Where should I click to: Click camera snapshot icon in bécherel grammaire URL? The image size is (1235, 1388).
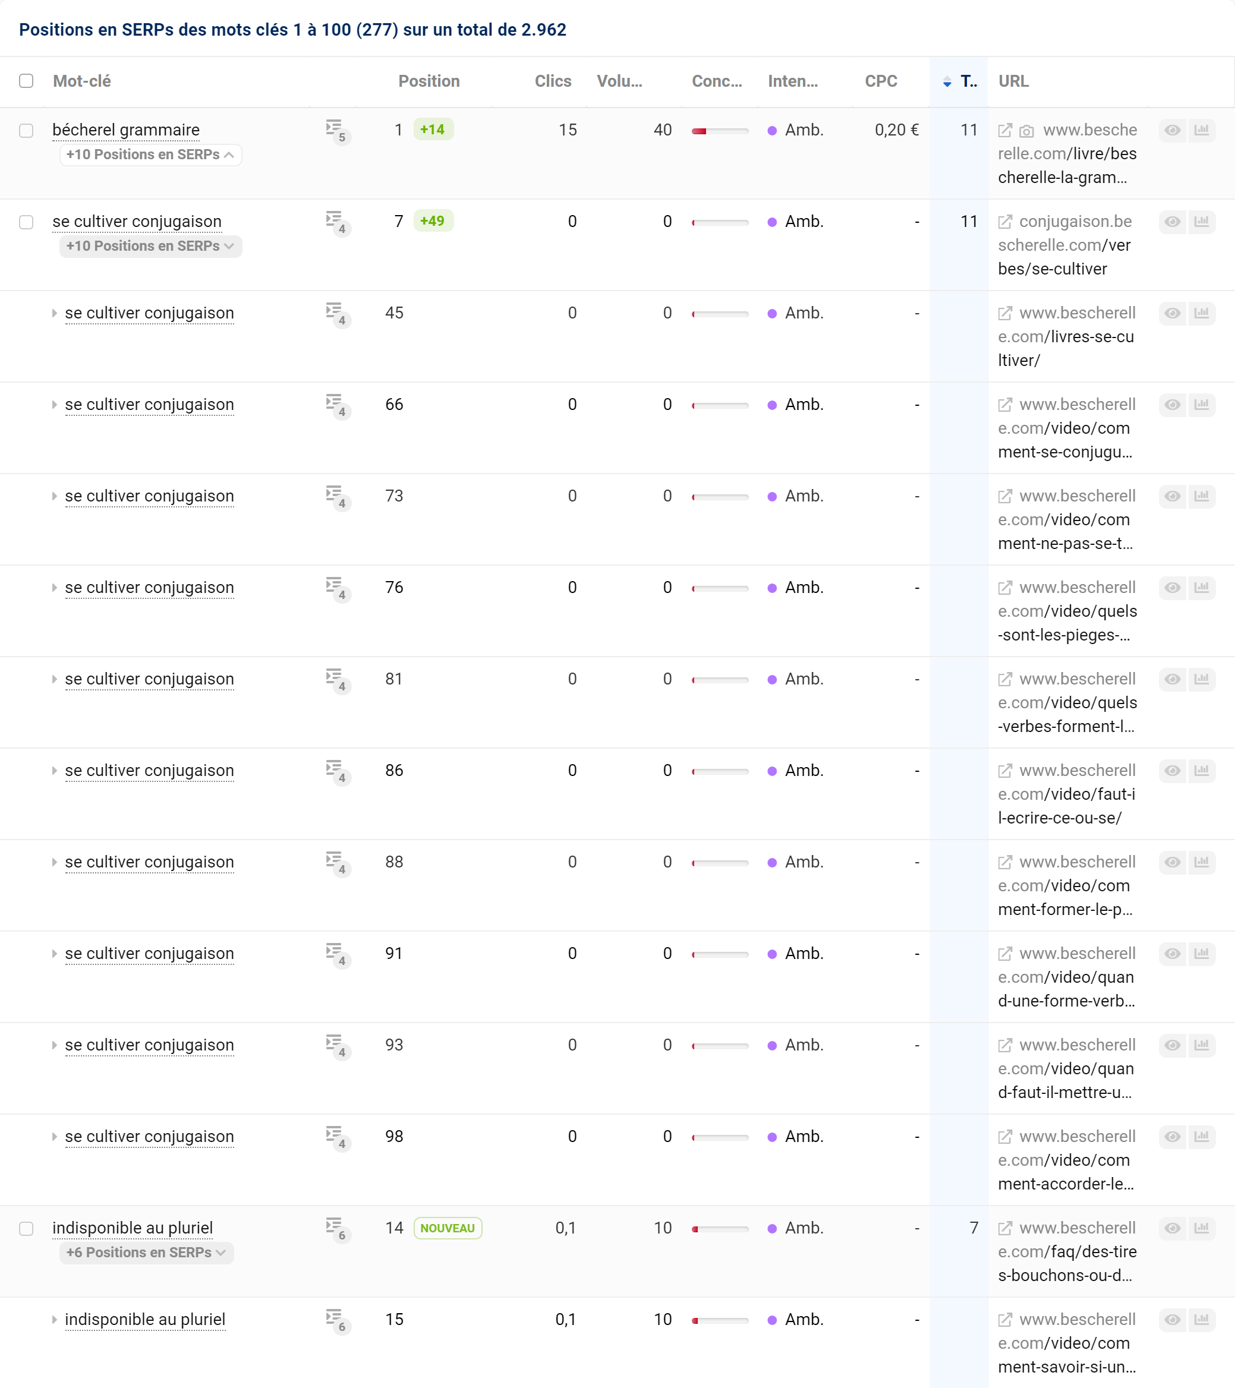(1026, 131)
